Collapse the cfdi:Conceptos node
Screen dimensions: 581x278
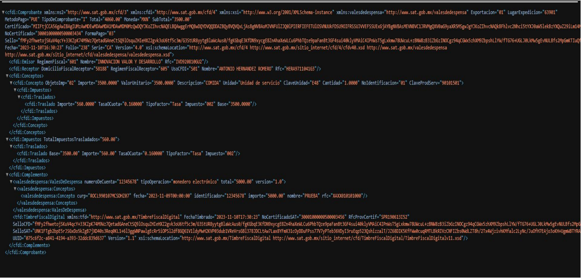(7, 75)
